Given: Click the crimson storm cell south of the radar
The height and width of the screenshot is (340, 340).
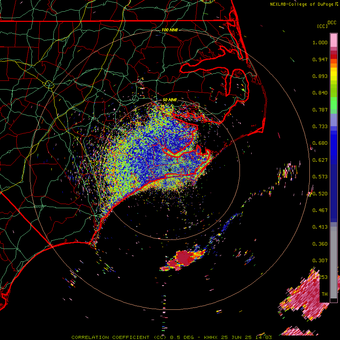Looking at the screenshot, I should coord(183,260).
